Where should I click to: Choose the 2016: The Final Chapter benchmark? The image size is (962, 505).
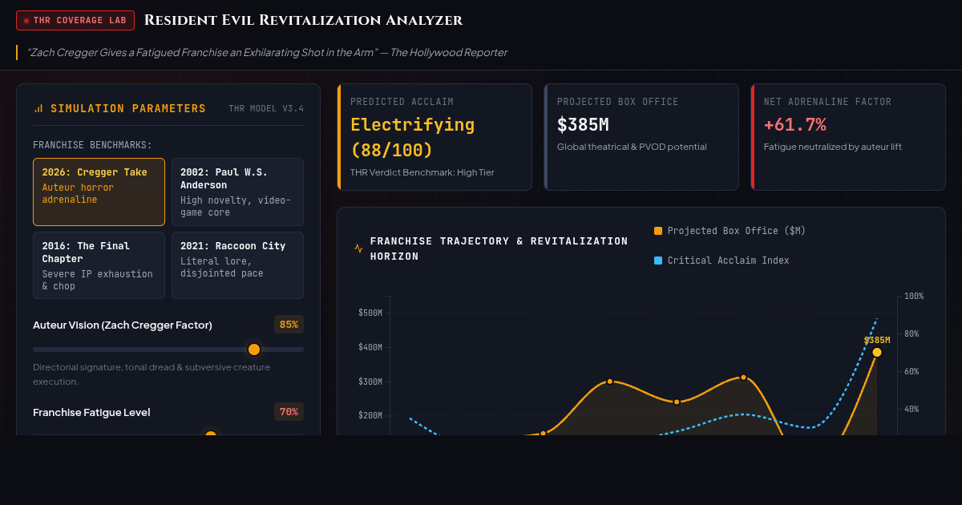pyautogui.click(x=99, y=265)
